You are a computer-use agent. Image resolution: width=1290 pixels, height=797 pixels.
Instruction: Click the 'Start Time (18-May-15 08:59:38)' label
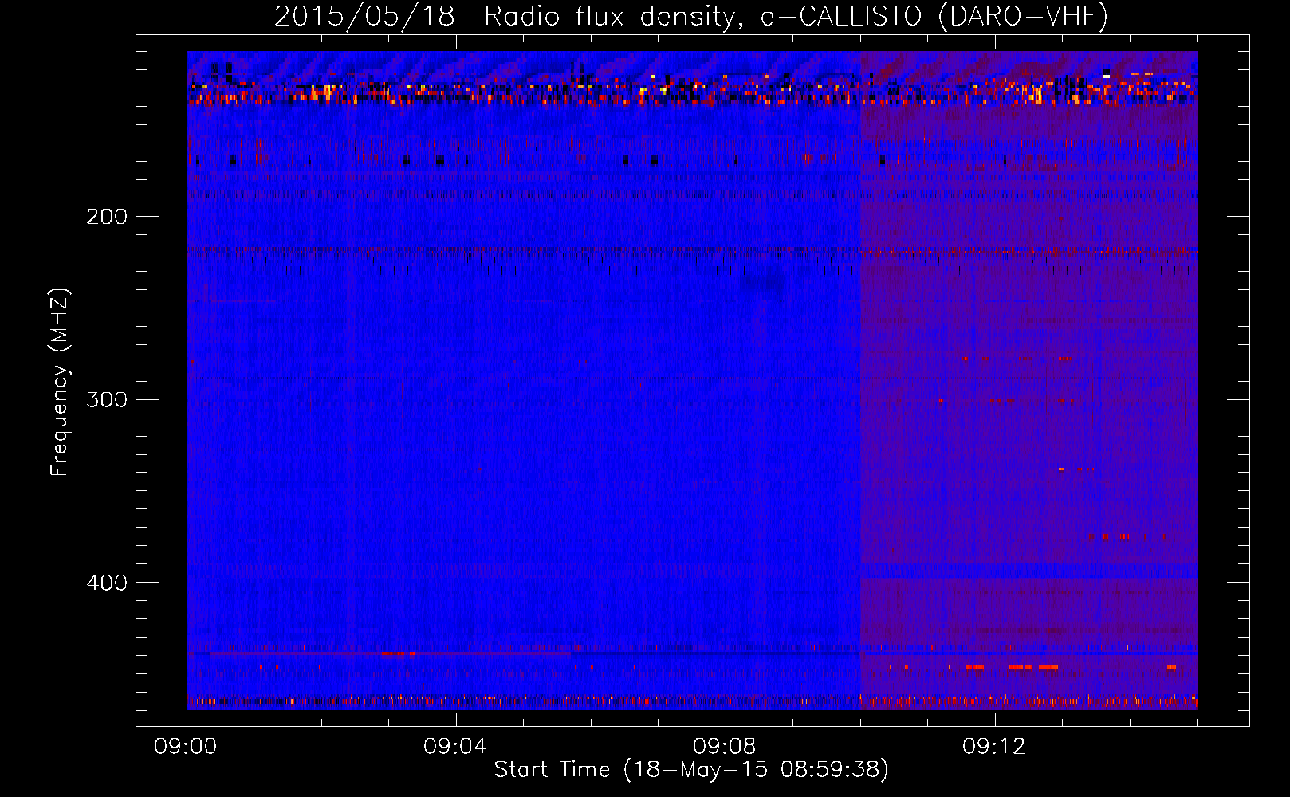(x=691, y=770)
